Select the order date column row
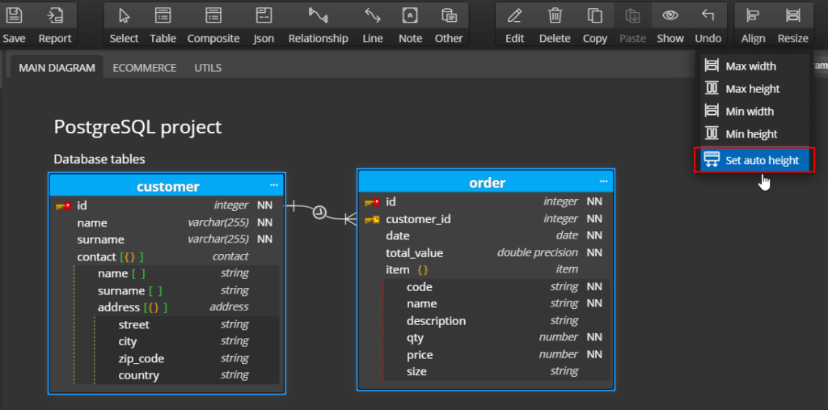This screenshot has height=410, width=828. coord(485,235)
